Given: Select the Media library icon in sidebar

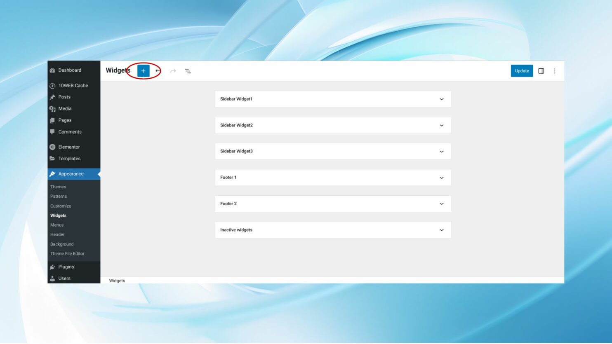Looking at the screenshot, I should coord(52,108).
